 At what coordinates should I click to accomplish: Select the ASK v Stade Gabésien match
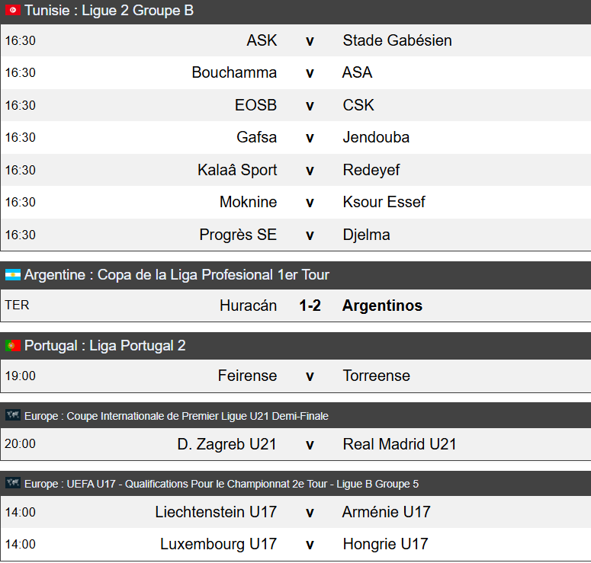(310, 40)
